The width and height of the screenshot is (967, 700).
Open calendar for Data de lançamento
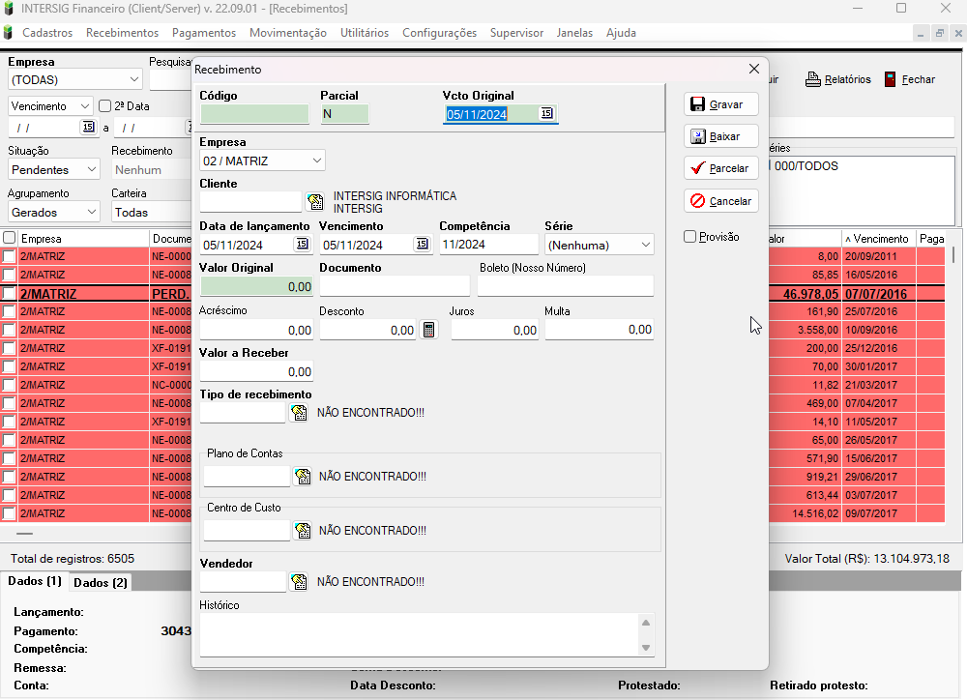click(302, 245)
